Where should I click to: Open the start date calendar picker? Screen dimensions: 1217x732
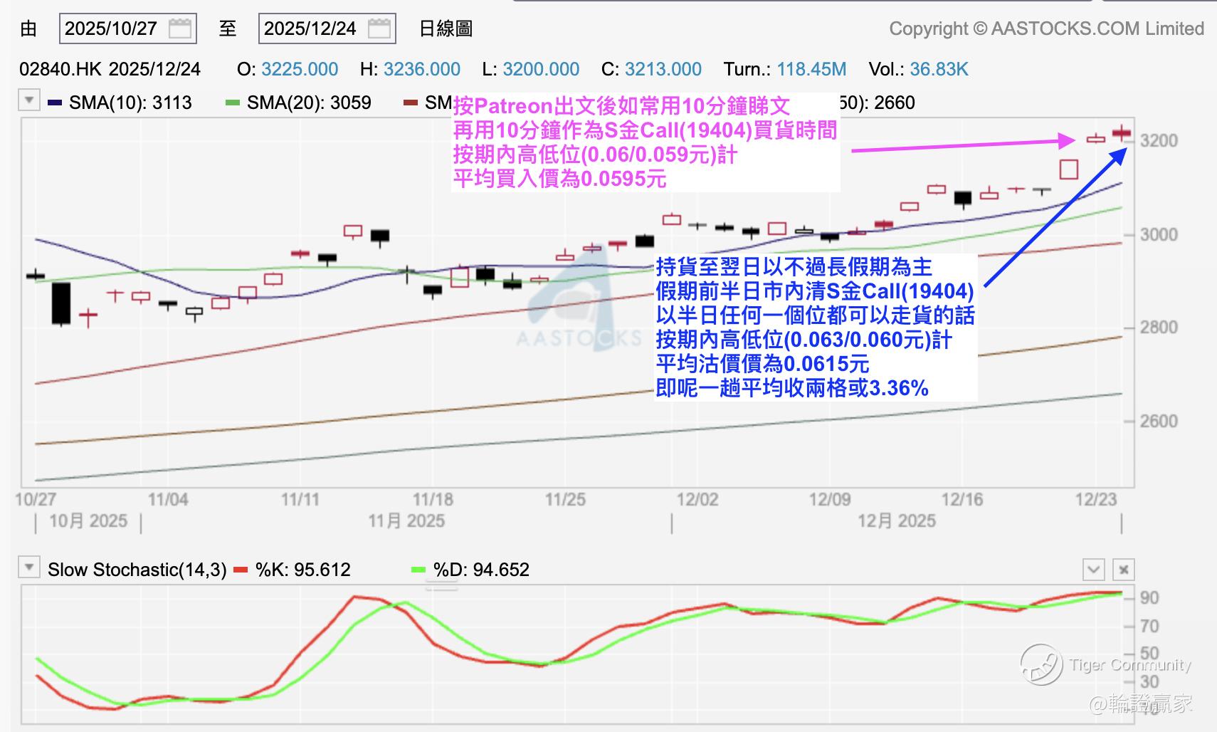[x=179, y=28]
